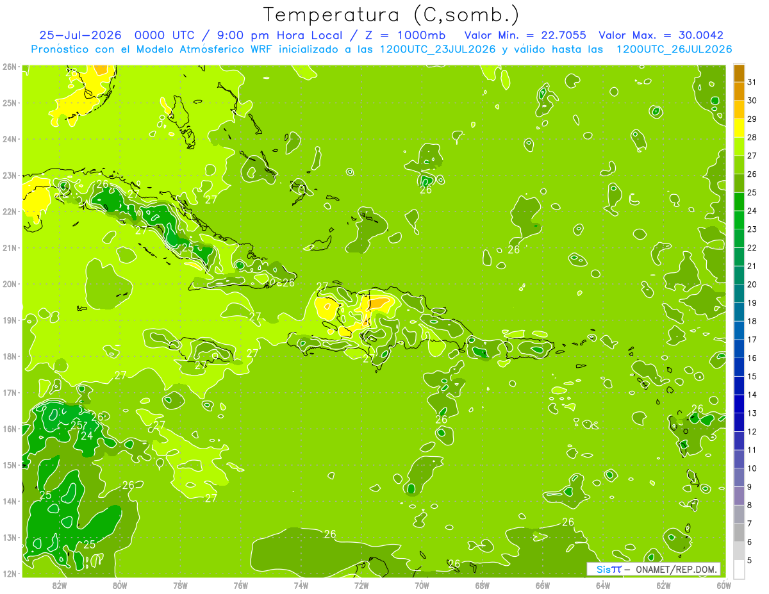Click the "82W" longitude axis label

(59, 585)
